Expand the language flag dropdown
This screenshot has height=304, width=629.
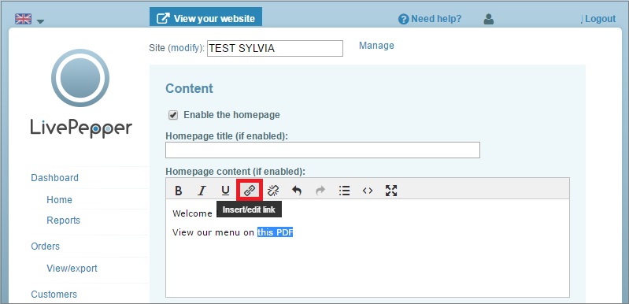point(29,19)
